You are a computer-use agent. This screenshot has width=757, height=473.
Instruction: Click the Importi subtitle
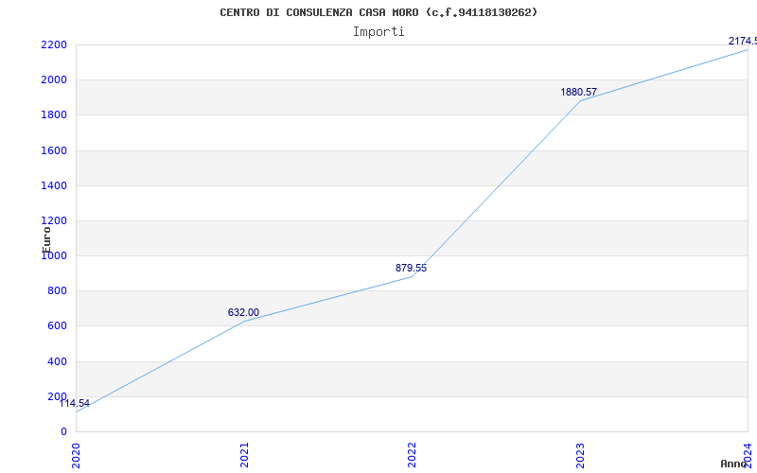coord(378,32)
